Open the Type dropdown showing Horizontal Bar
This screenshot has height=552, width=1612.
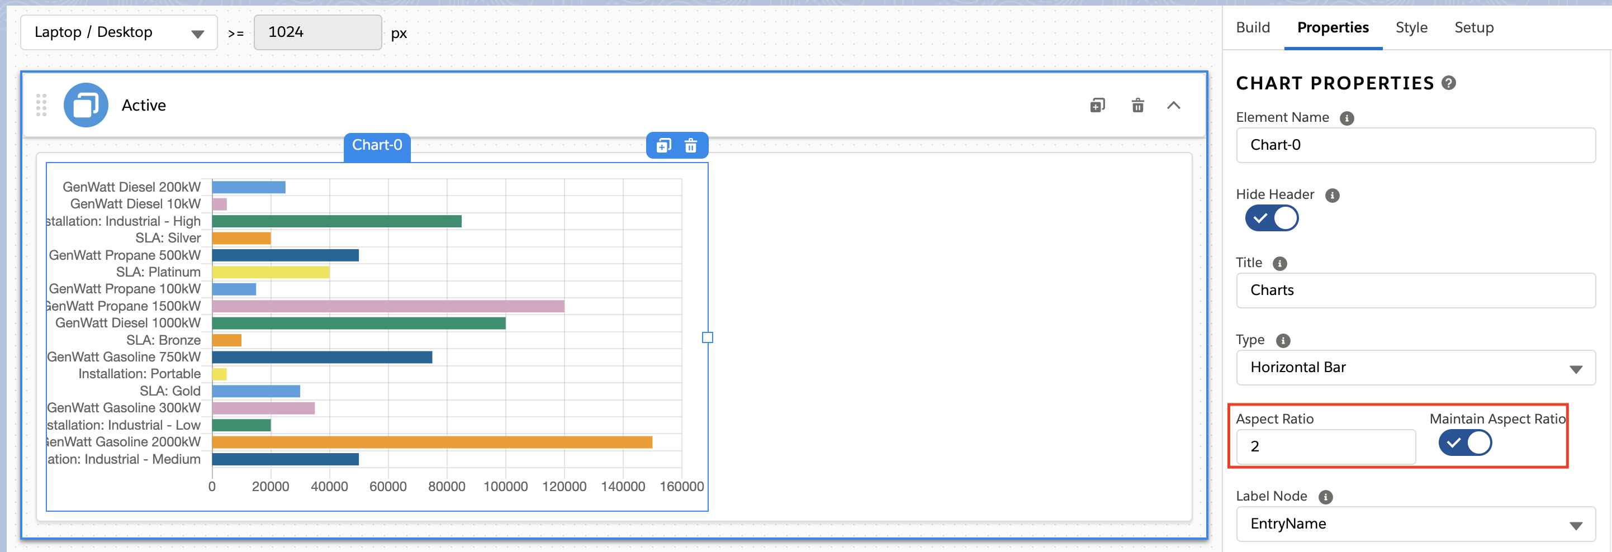coord(1415,368)
